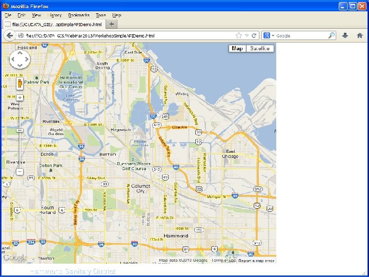
Task: Open a new tab with plus button
Action: click(x=112, y=24)
